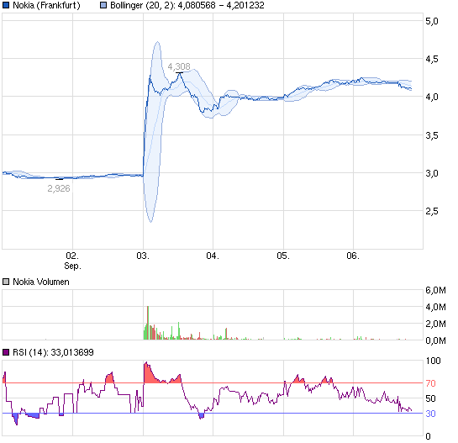Viewport: 458px width, 443px height.
Task: Click the purple RSI legend swatch
Action: 6,352
